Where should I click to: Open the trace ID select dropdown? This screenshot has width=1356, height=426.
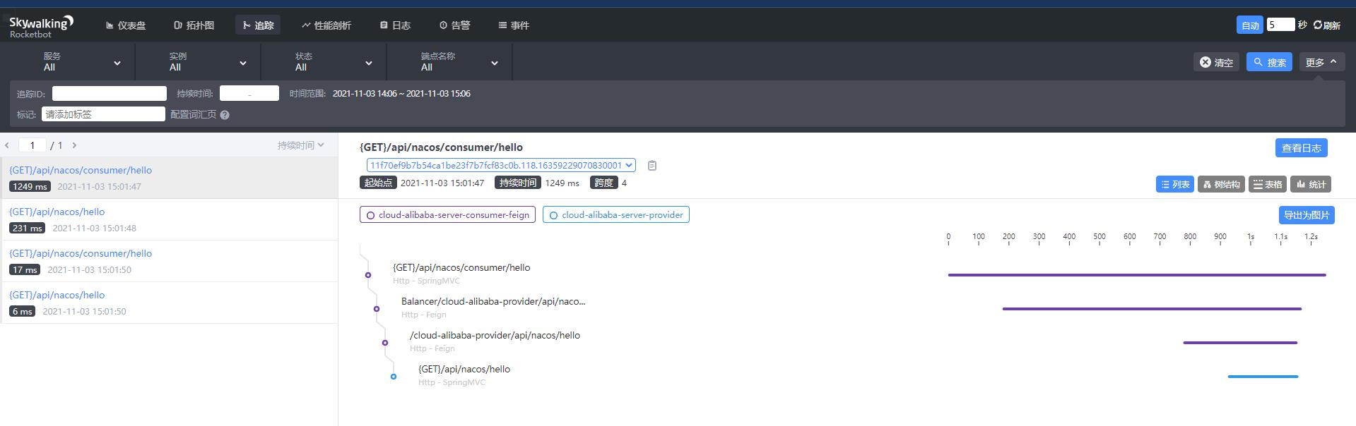pos(501,165)
